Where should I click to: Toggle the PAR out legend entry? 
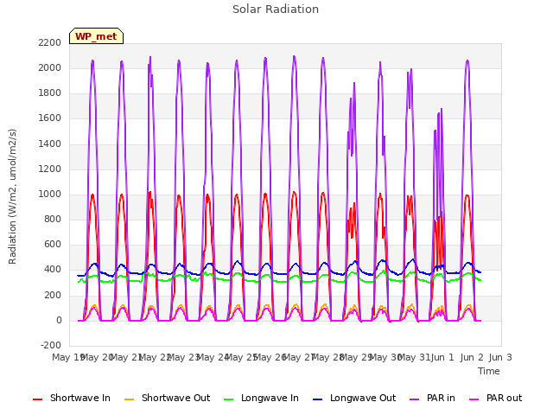(495, 398)
